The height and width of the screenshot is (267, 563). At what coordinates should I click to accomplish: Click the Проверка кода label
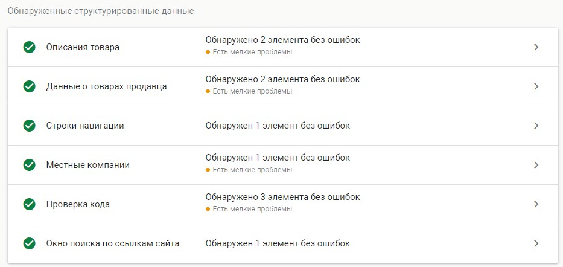coord(78,204)
